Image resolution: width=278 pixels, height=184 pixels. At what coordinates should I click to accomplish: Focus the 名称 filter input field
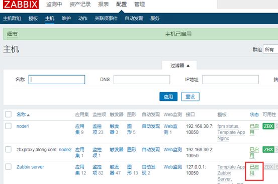tap(57, 80)
